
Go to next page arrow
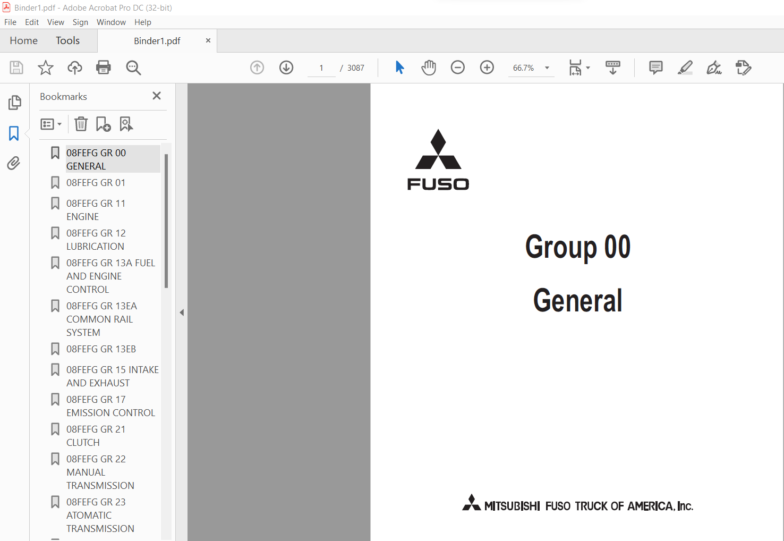[286, 67]
